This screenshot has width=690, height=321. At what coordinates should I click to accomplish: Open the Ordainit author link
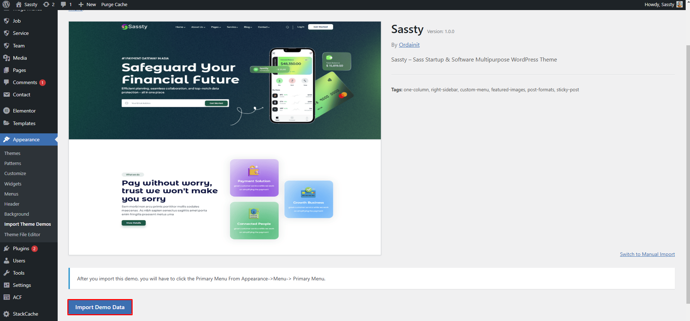[409, 45]
